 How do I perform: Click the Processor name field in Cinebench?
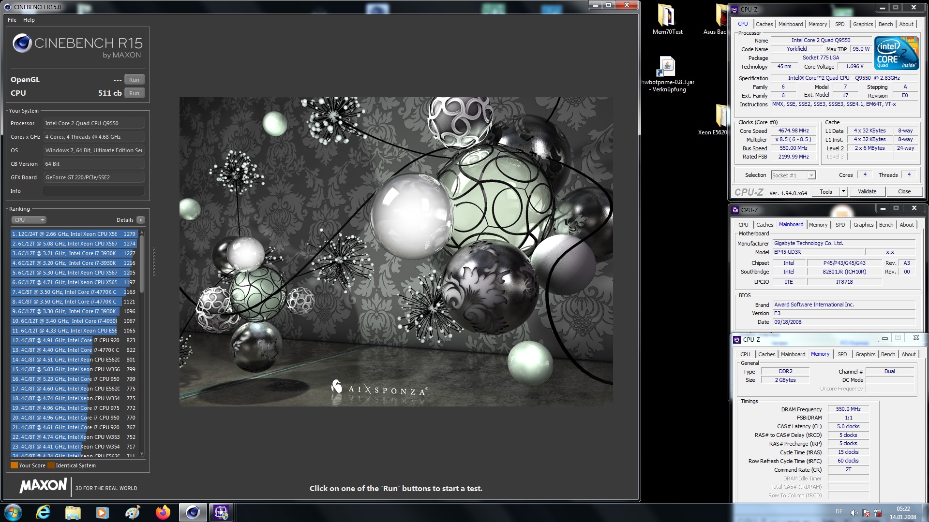pos(94,123)
